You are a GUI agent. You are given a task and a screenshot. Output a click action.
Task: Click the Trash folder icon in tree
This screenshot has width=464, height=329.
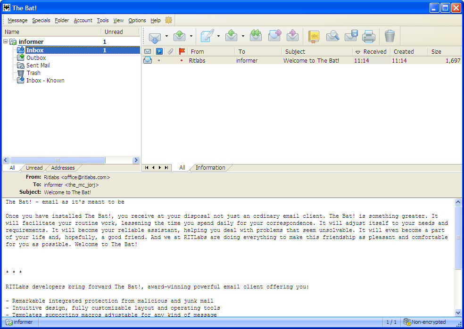pos(21,73)
